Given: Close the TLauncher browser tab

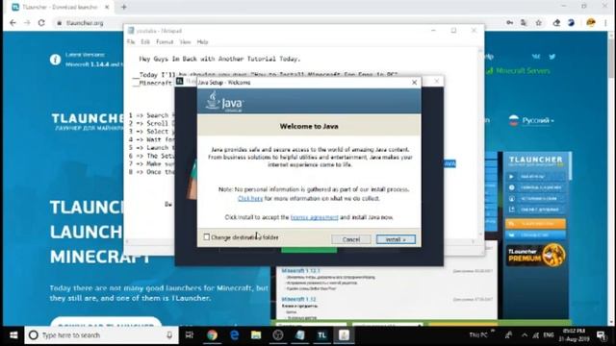Looking at the screenshot, I should 107,7.
